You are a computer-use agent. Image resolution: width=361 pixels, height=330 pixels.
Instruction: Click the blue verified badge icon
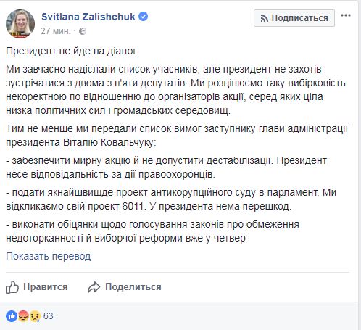143,17
